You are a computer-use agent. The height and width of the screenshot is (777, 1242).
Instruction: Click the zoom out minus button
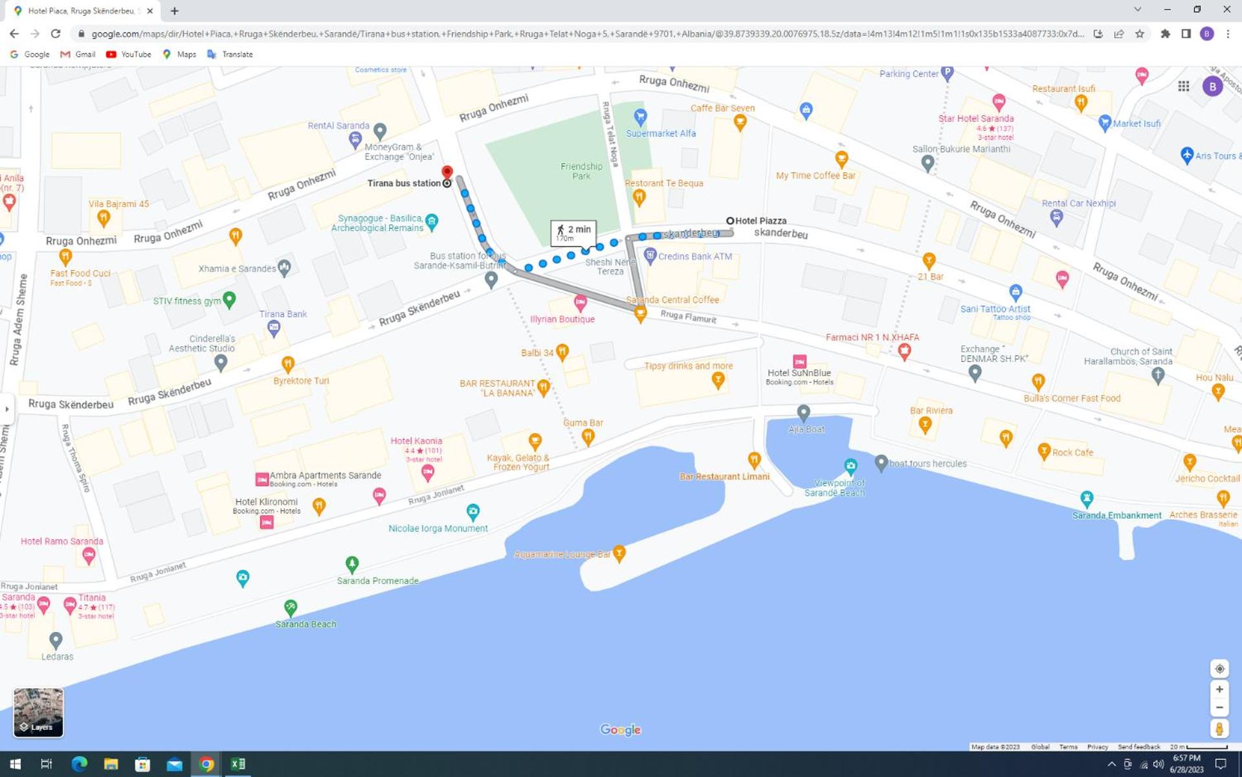click(1219, 708)
